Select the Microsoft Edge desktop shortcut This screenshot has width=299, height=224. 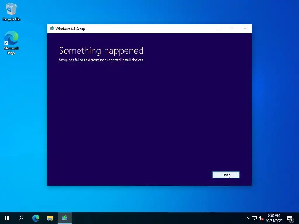(11, 43)
